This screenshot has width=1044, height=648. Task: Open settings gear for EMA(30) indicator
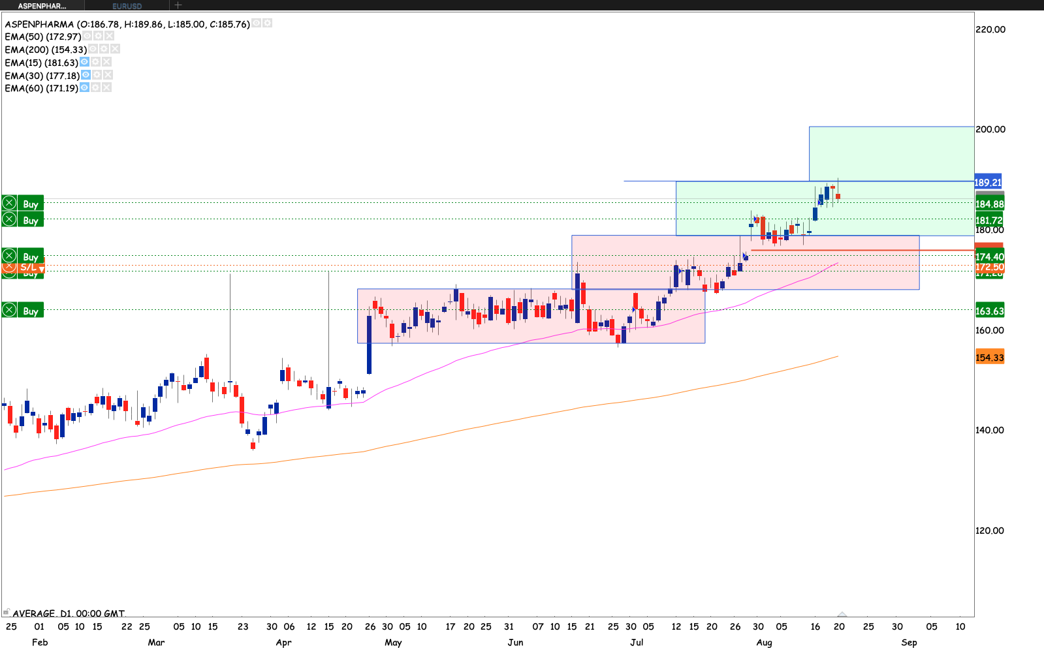pos(97,75)
